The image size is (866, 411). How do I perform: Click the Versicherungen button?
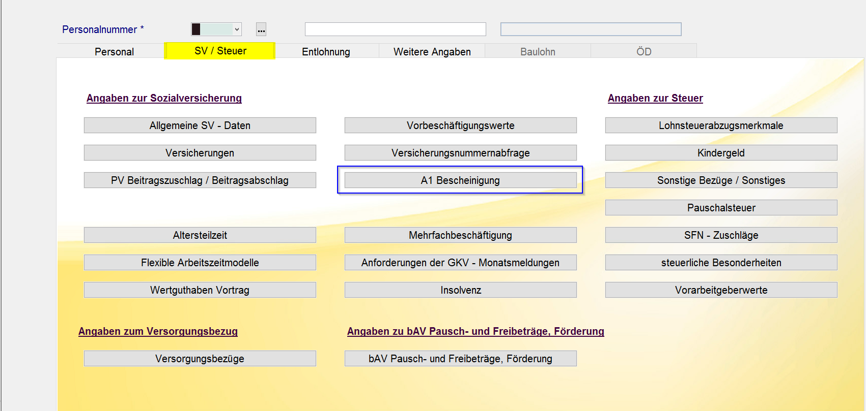tap(200, 153)
